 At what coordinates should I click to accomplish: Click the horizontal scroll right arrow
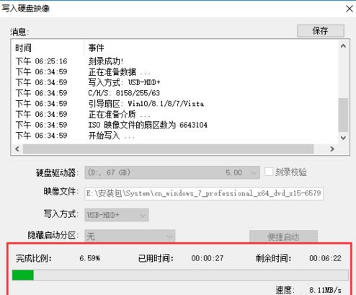332,149
